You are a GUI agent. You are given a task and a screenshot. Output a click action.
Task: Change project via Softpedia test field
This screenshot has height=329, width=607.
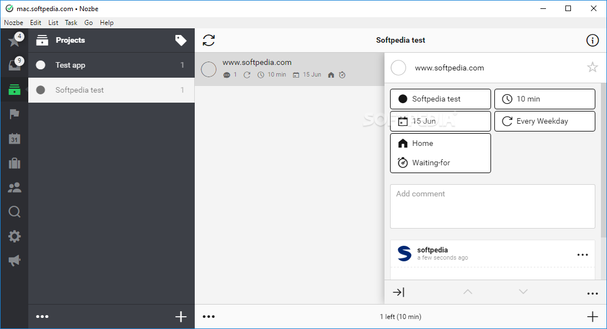[441, 99]
